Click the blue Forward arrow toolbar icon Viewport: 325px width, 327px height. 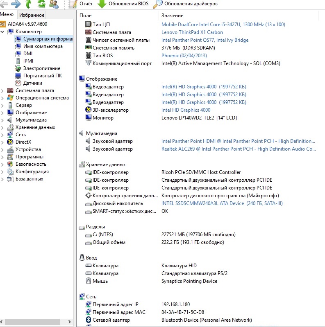tap(16, 4)
